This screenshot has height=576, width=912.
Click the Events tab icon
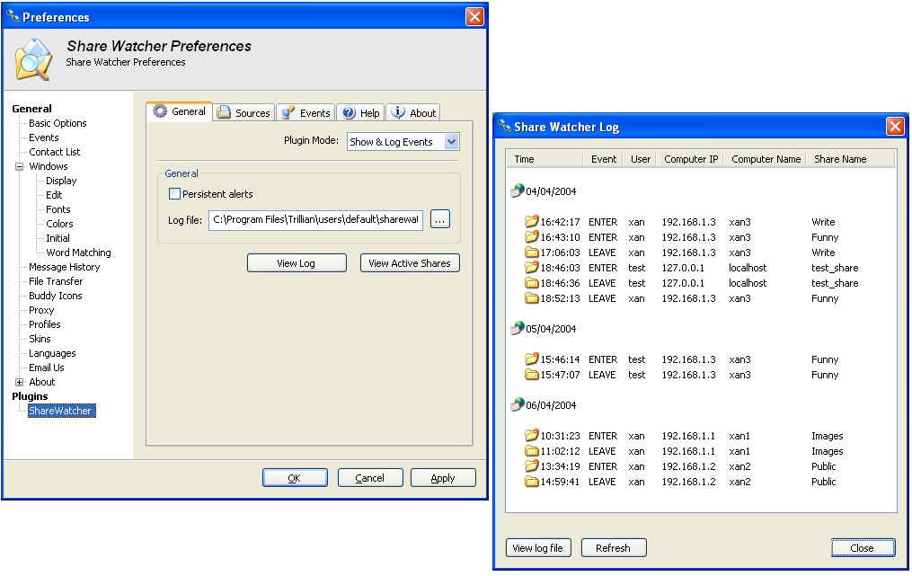[x=288, y=113]
